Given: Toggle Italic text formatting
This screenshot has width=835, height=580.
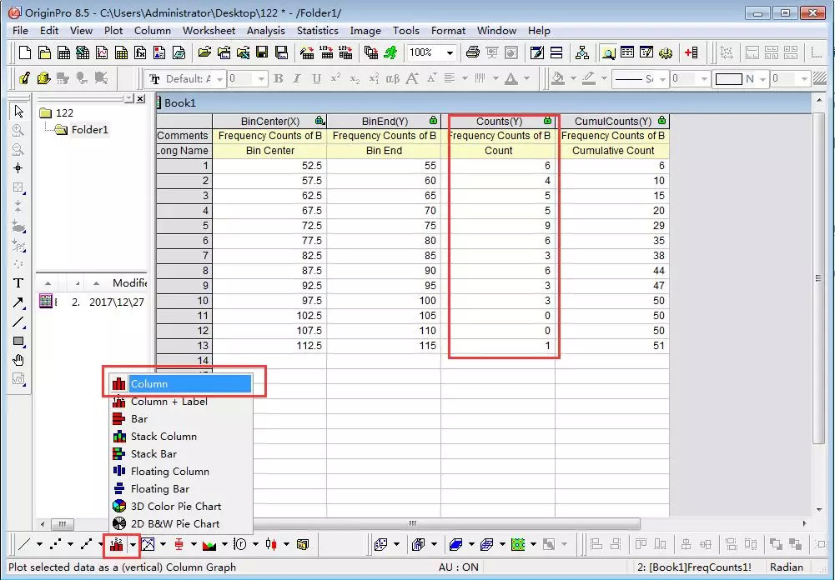Looking at the screenshot, I should pos(297,79).
